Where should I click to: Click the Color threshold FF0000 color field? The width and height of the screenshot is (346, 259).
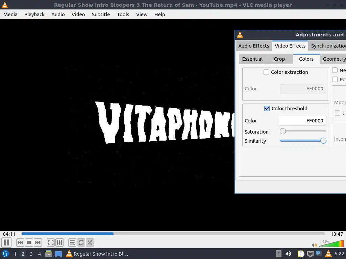[303, 121]
